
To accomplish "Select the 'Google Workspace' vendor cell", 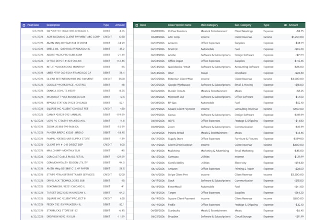I will (x=179, y=85).
